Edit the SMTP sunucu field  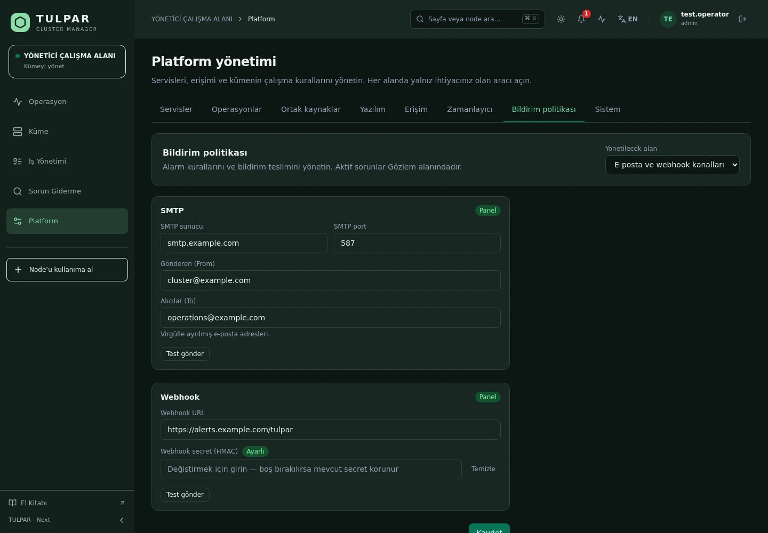click(x=244, y=243)
